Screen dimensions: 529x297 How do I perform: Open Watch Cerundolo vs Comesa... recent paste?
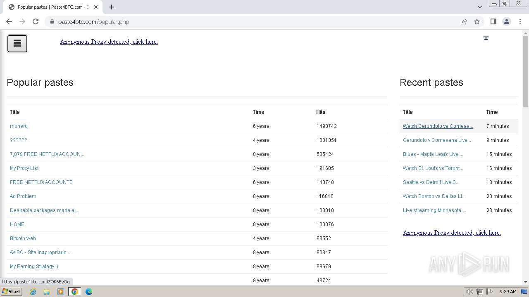pyautogui.click(x=438, y=126)
